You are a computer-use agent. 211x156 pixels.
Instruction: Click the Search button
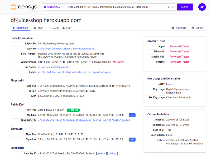(185, 7)
